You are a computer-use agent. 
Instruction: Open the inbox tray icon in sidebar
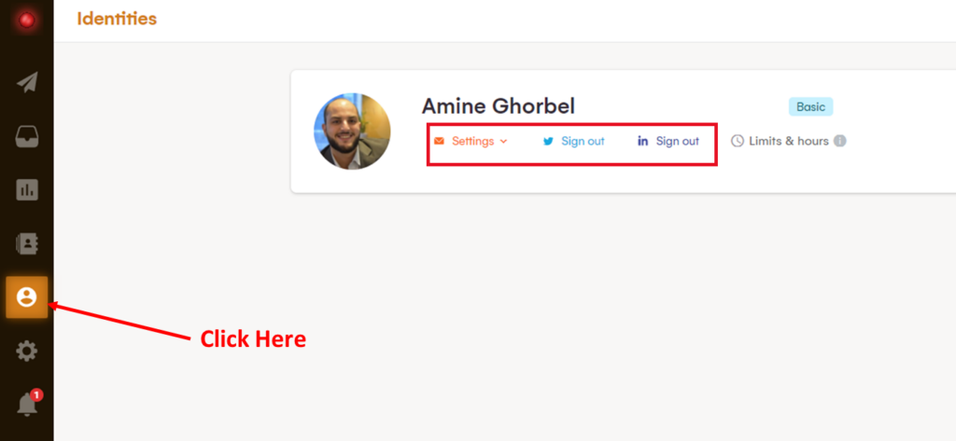(x=27, y=137)
